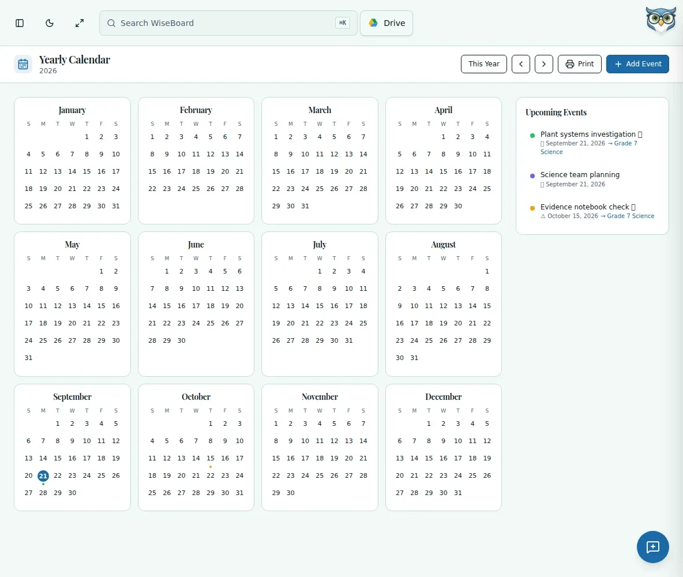Click the purple dot beside Science team planning
The width and height of the screenshot is (683, 577).
pos(532,176)
